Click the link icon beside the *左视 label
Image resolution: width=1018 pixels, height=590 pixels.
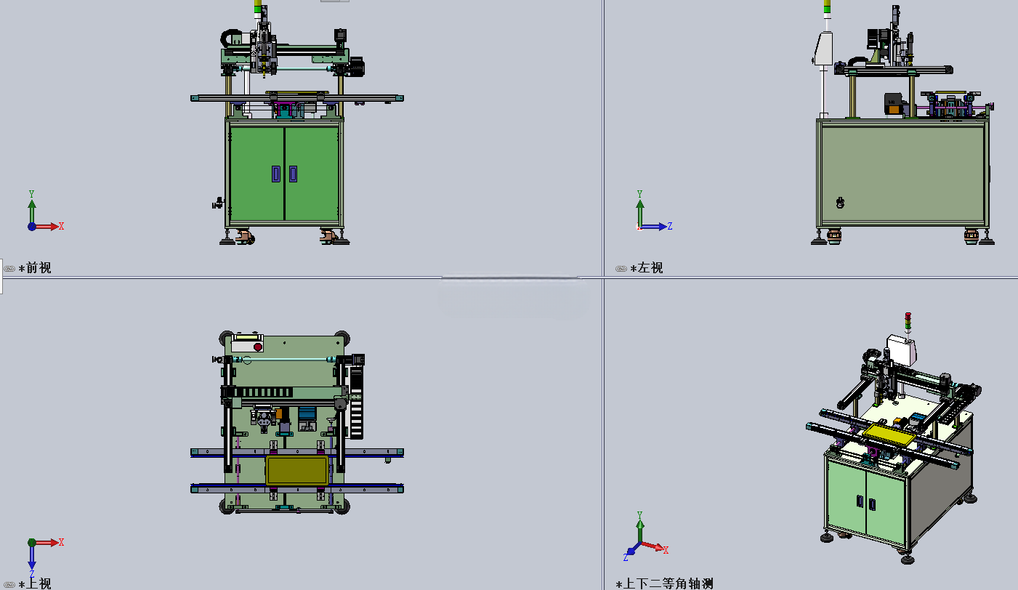click(x=621, y=269)
